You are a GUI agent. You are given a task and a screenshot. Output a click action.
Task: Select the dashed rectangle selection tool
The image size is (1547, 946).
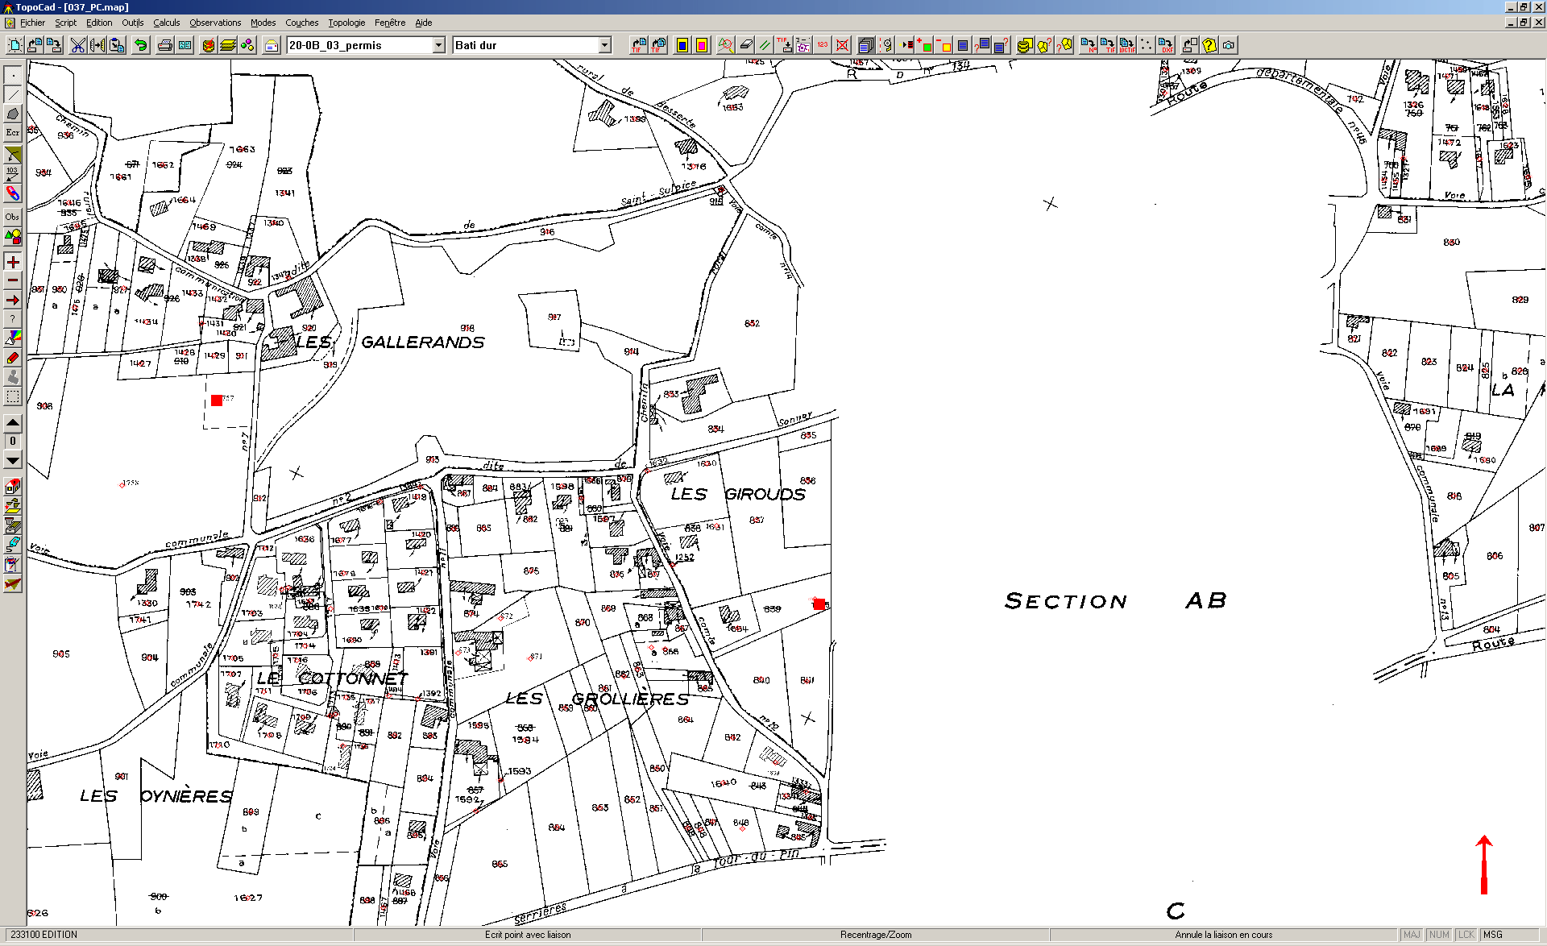tap(13, 396)
